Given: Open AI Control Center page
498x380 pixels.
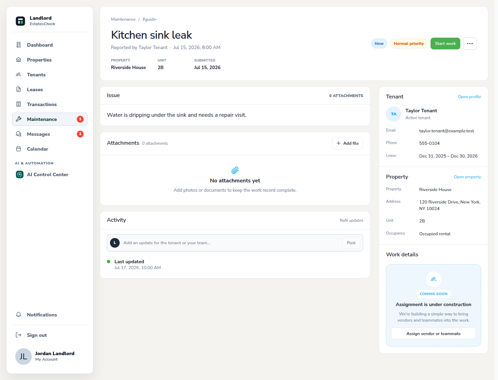Looking at the screenshot, I should click(50, 174).
